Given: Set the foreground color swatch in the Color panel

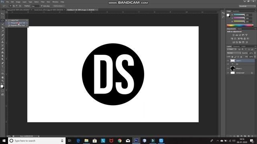Looking at the screenshot, I should click(228, 15).
